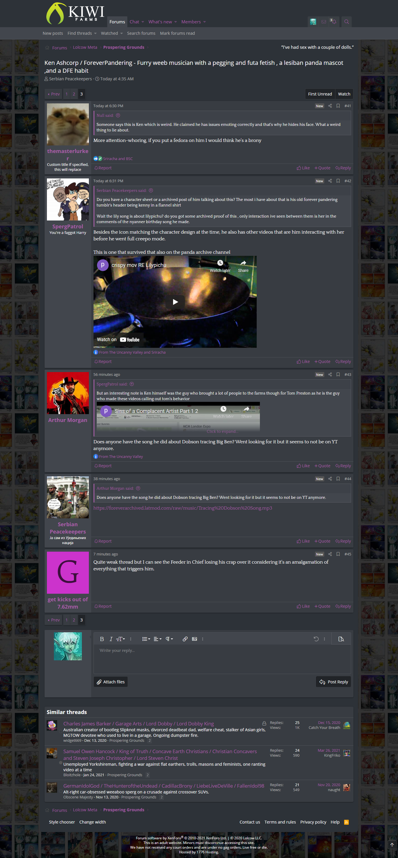Go to quoted Null post arrow icon

tap(118, 115)
